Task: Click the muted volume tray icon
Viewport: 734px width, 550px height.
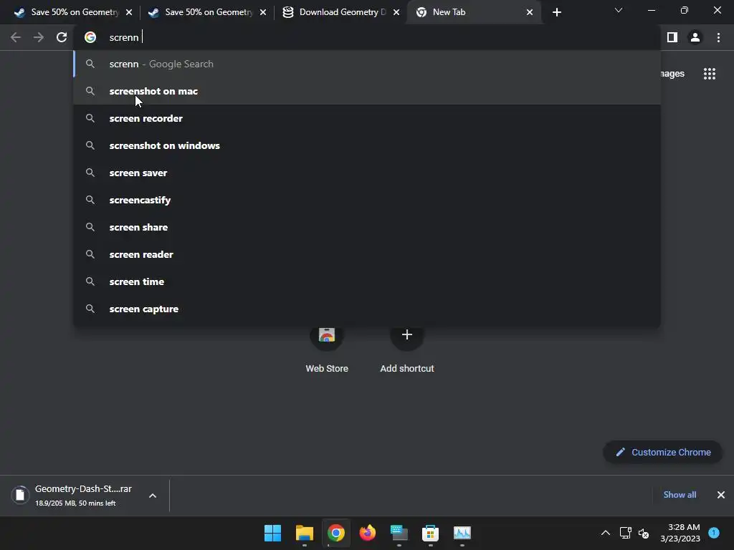Action: click(644, 533)
